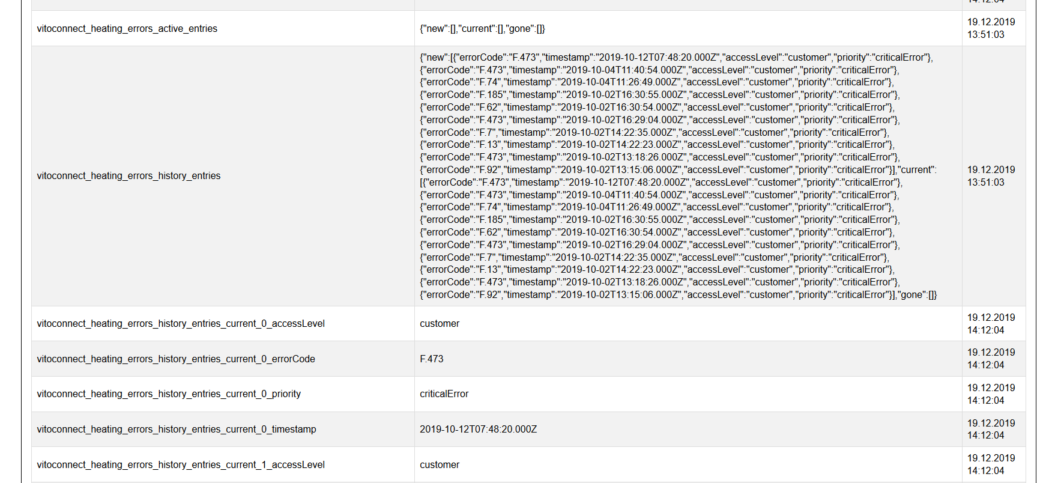
Task: Click the criticalError value in current_0_priority row
Action: pos(444,393)
